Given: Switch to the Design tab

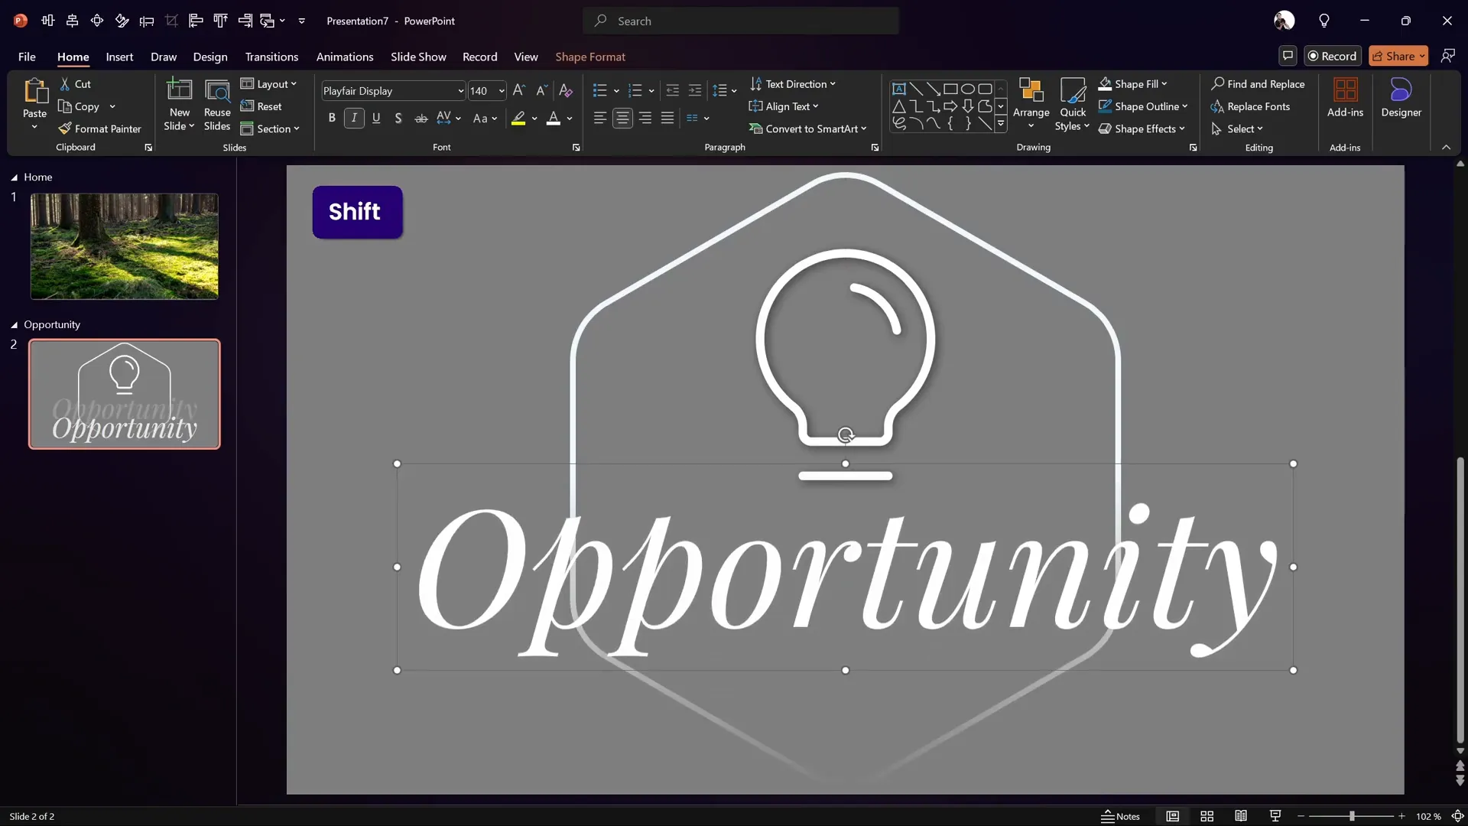Looking at the screenshot, I should tap(210, 57).
